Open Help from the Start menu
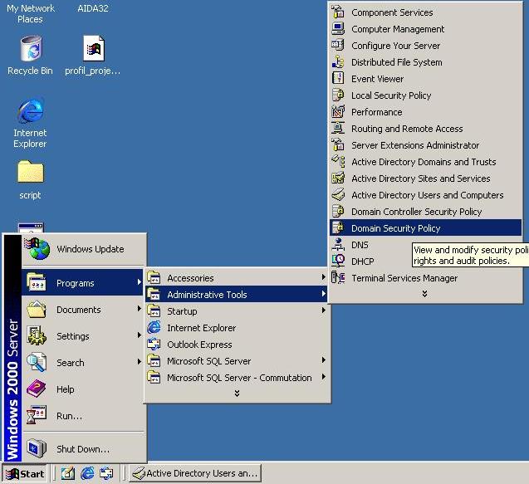 (82, 389)
